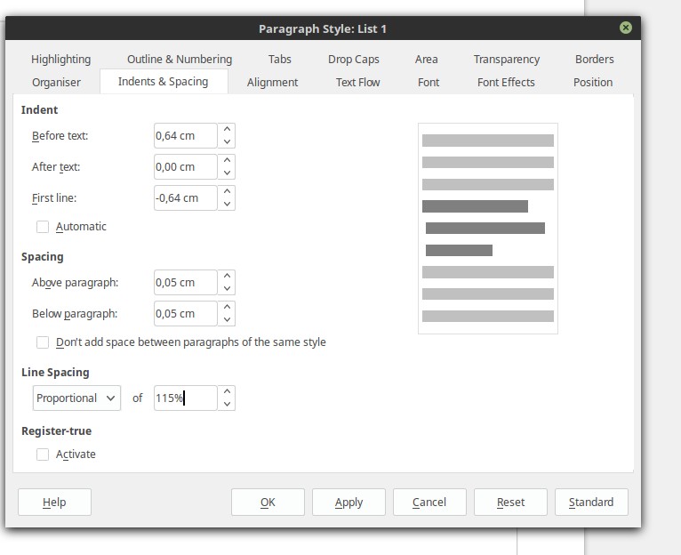Switch to the Organiser tab
The width and height of the screenshot is (681, 555).
point(56,82)
